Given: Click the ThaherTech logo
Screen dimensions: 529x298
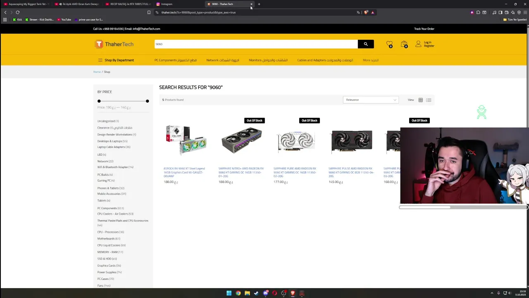Looking at the screenshot, I should tap(114, 44).
